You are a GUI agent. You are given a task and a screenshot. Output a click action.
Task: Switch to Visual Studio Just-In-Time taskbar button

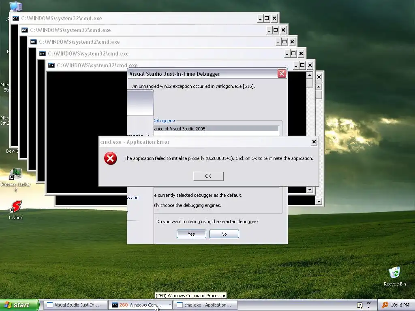coord(75,305)
